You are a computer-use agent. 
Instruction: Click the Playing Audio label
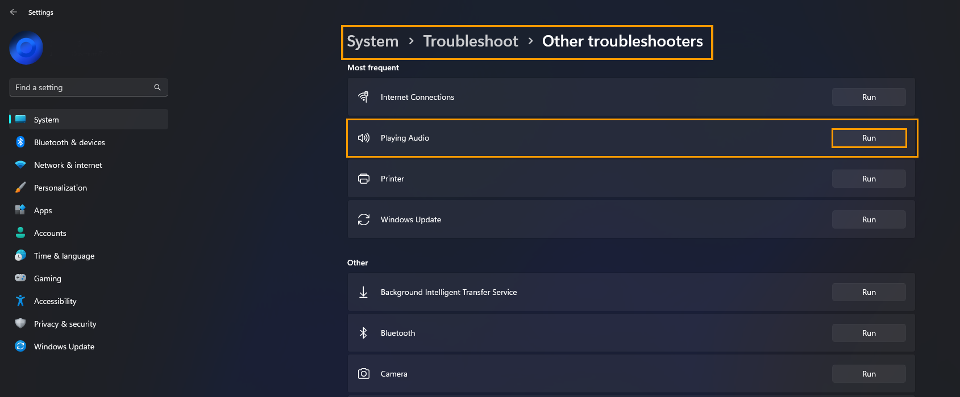(405, 138)
